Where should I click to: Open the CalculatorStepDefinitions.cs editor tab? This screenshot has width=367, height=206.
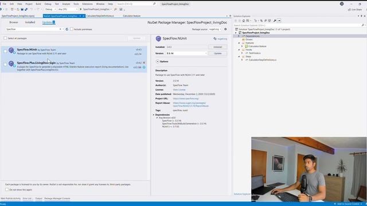click(x=100, y=16)
